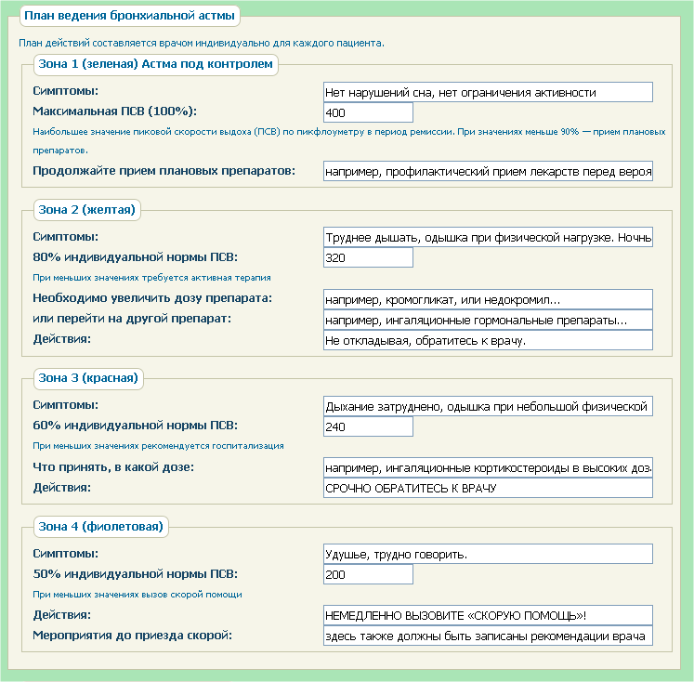The width and height of the screenshot is (694, 682).
Task: Click the Zone 2 symptoms field 'Труднее дышать'
Action: 488,237
